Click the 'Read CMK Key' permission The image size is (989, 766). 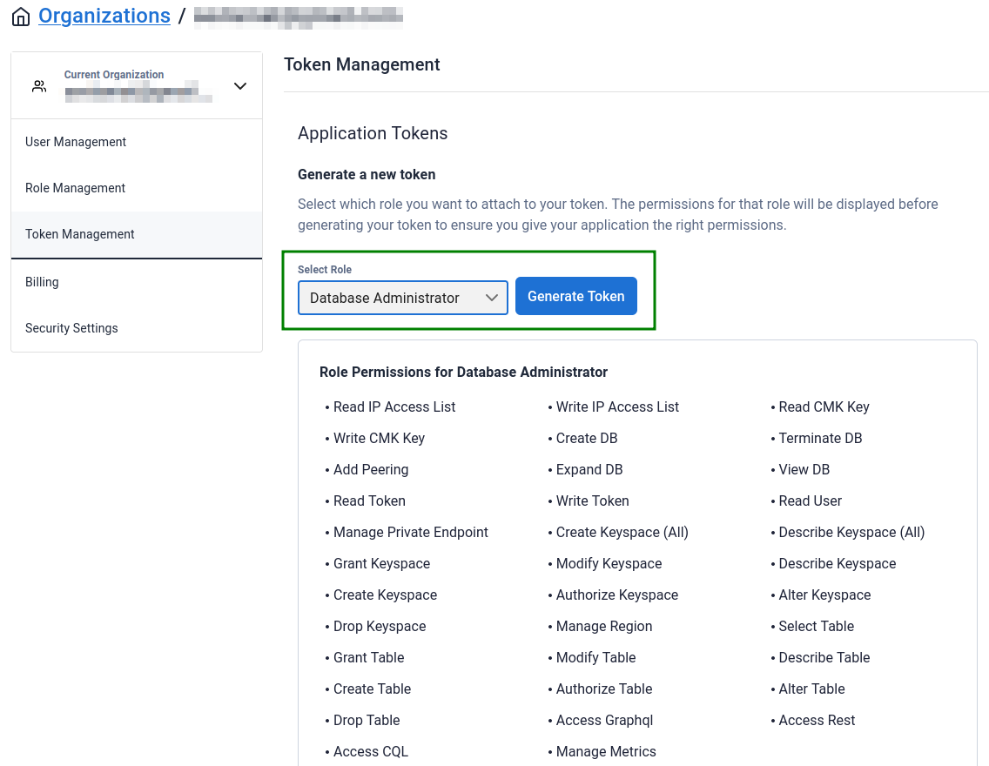[x=824, y=407]
